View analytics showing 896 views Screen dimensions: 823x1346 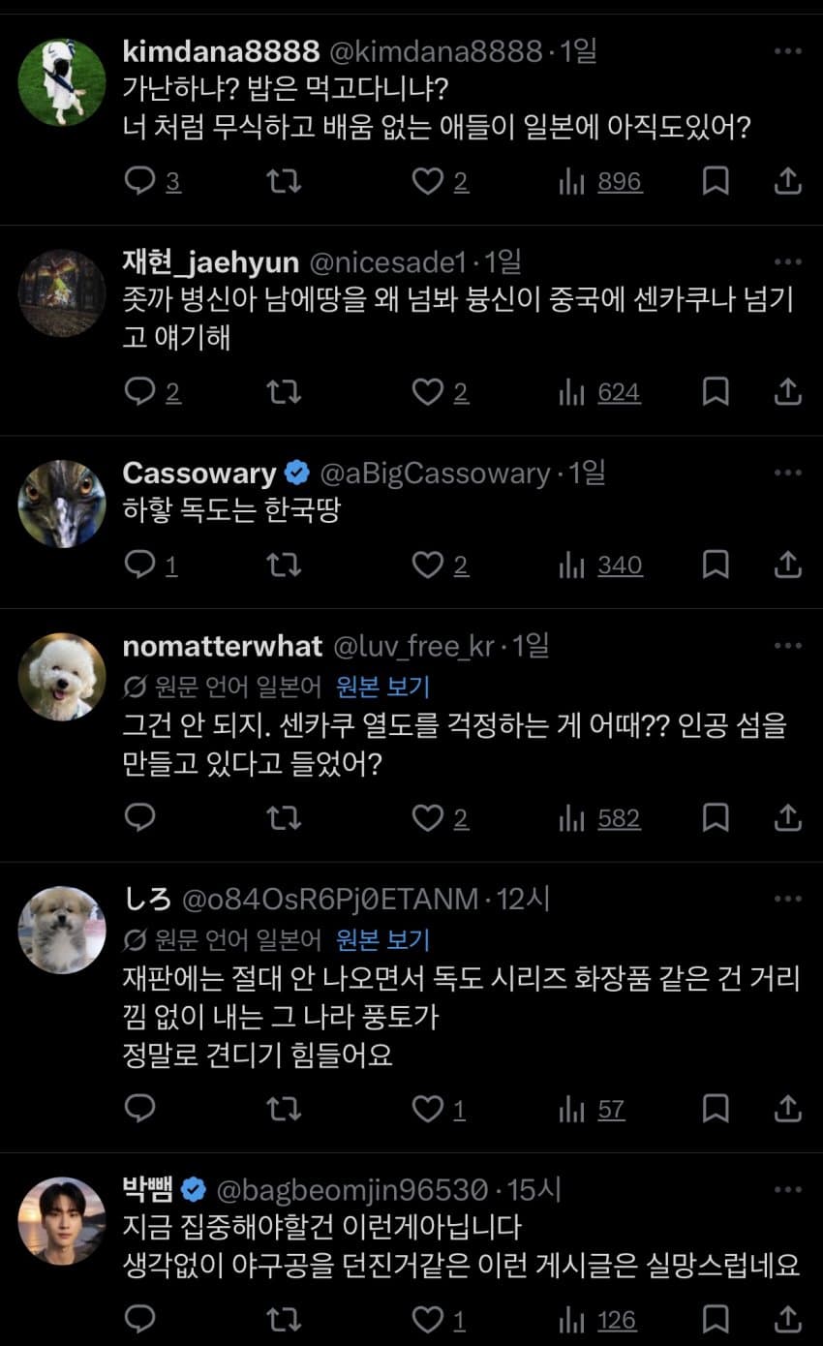600,181
